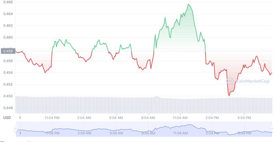Click the 11:04 AM main axis label
The height and width of the screenshot is (142, 280).
pos(180,118)
